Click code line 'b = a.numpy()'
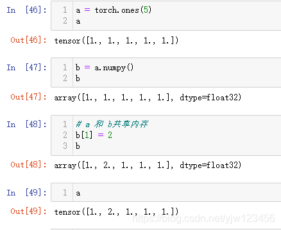 click(105, 68)
